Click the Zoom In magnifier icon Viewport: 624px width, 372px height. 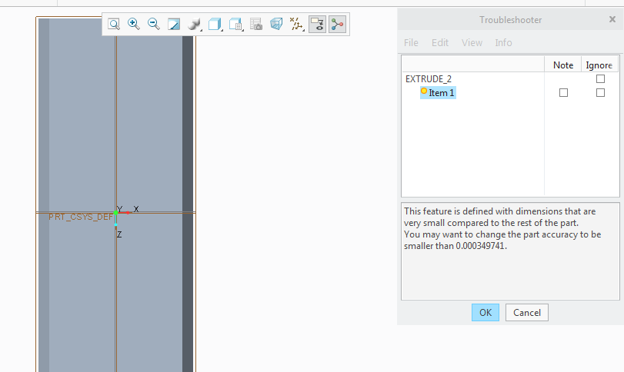134,25
